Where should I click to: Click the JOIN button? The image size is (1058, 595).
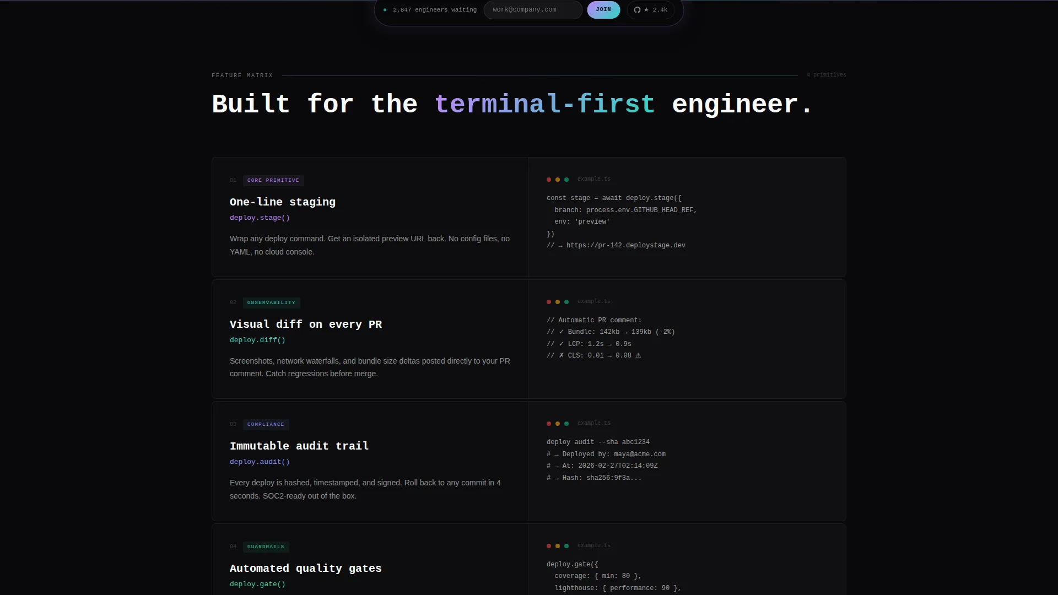[x=603, y=10]
